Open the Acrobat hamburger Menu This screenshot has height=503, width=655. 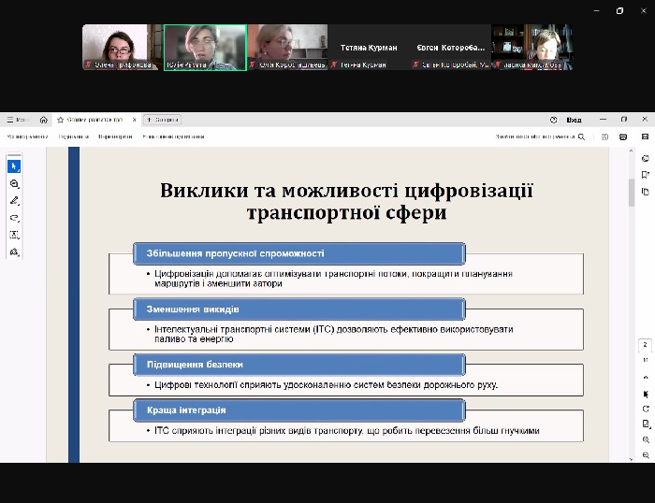17,120
